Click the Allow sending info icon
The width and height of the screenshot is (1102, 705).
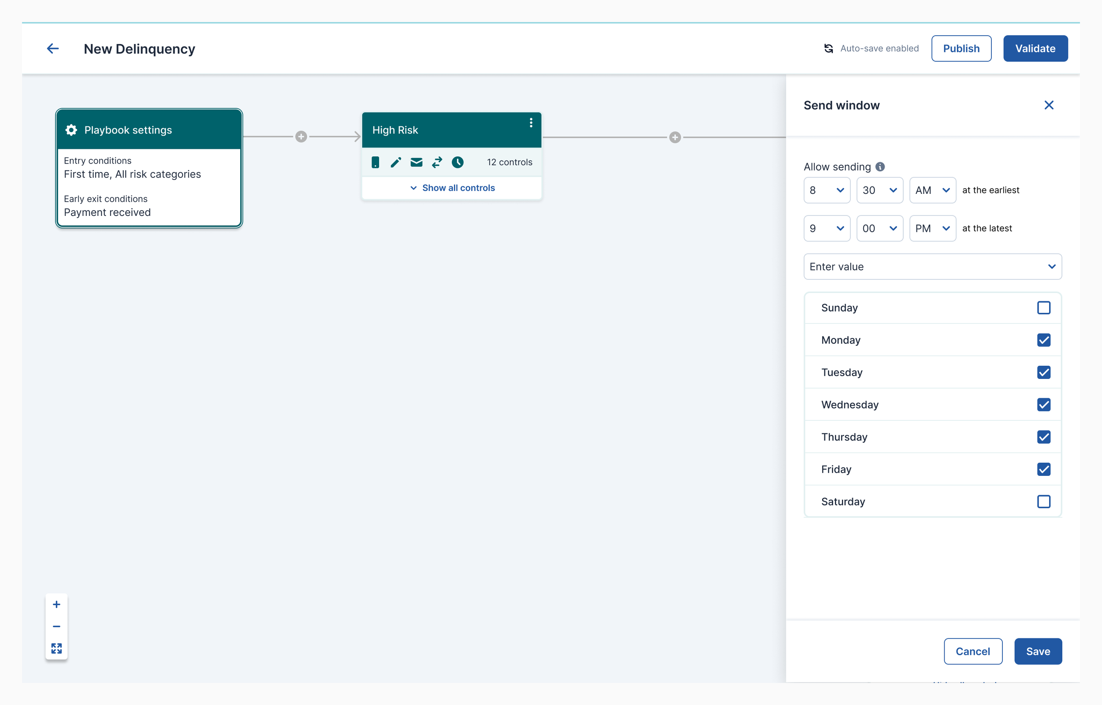[880, 167]
